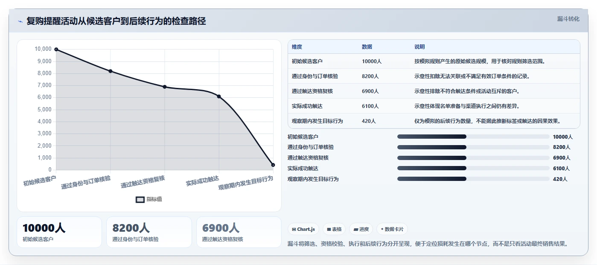Image resolution: width=597 pixels, height=265 pixels.
Task: Select 初始候选客户 table row label
Action: [x=307, y=61]
